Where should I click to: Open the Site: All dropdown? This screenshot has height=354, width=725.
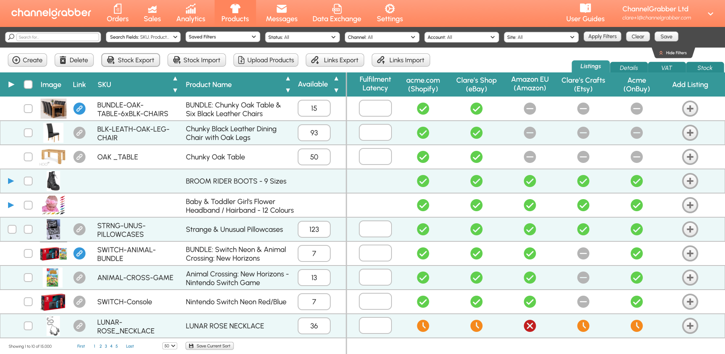[x=541, y=37]
